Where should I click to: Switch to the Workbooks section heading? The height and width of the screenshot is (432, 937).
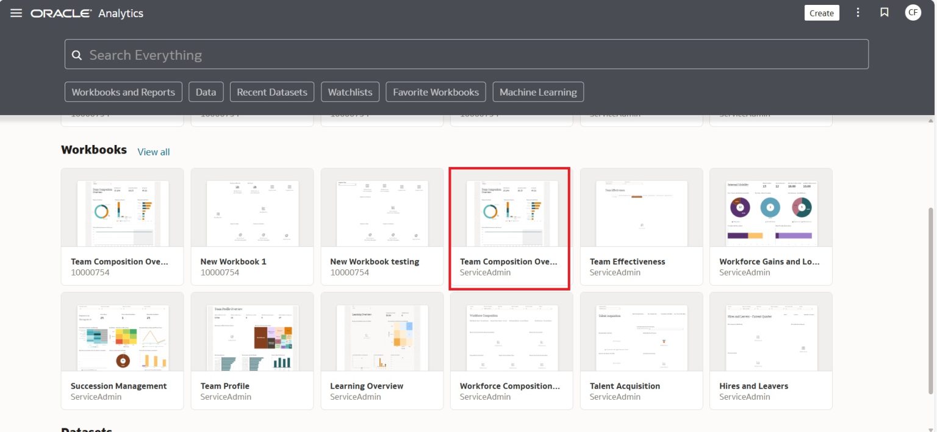coord(93,149)
